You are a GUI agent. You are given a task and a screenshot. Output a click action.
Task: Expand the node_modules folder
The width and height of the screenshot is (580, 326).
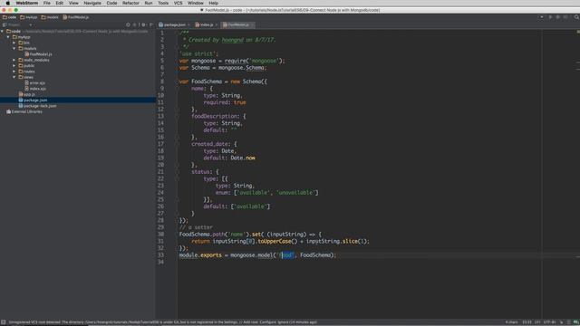point(14,60)
